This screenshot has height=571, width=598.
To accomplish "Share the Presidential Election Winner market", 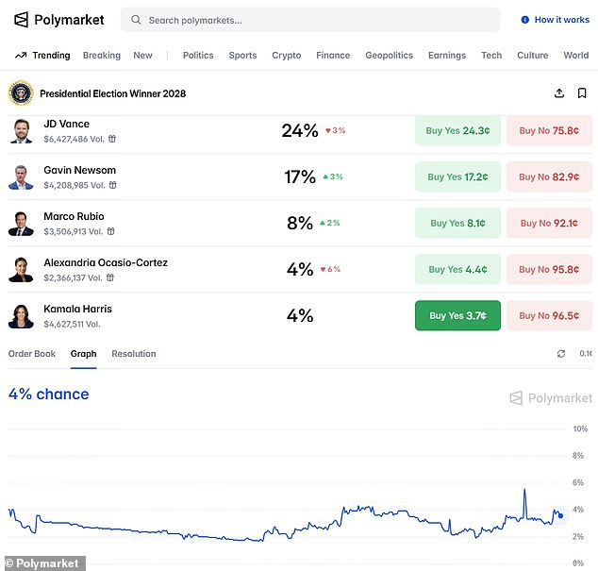I will coord(559,93).
